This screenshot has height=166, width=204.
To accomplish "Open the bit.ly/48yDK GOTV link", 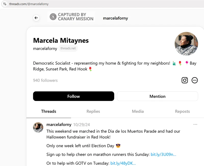I will pyautogui.click(x=123, y=163).
